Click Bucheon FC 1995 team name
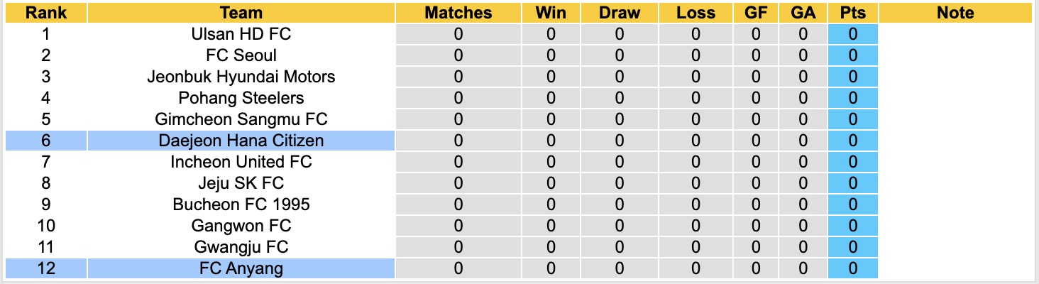This screenshot has height=284, width=1039. point(241,204)
